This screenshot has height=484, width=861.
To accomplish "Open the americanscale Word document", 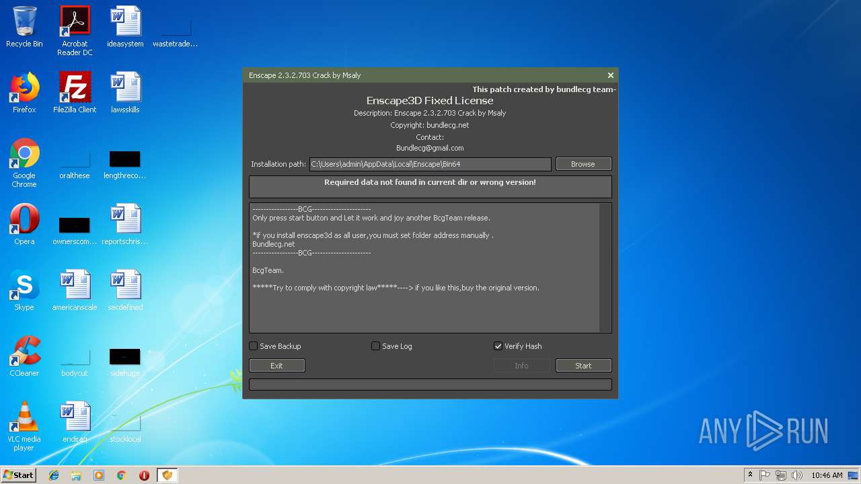I will [x=75, y=290].
